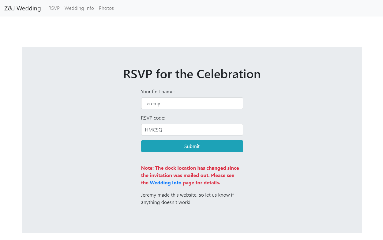383x240 pixels.
Task: Click the "RSVP code:" label
Action: point(153,118)
